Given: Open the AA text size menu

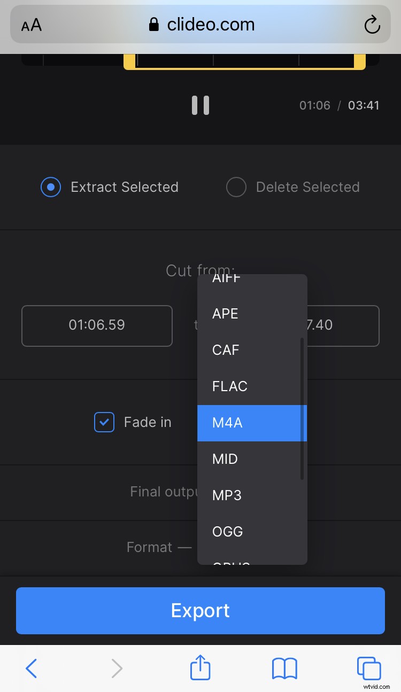Looking at the screenshot, I should pos(30,25).
